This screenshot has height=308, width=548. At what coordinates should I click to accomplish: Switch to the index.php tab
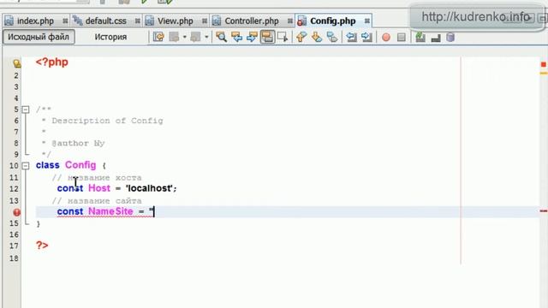[x=35, y=21]
